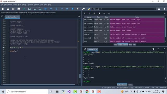Open Preferences with the wrench icon
The height and width of the screenshot is (94, 167).
(83, 9)
